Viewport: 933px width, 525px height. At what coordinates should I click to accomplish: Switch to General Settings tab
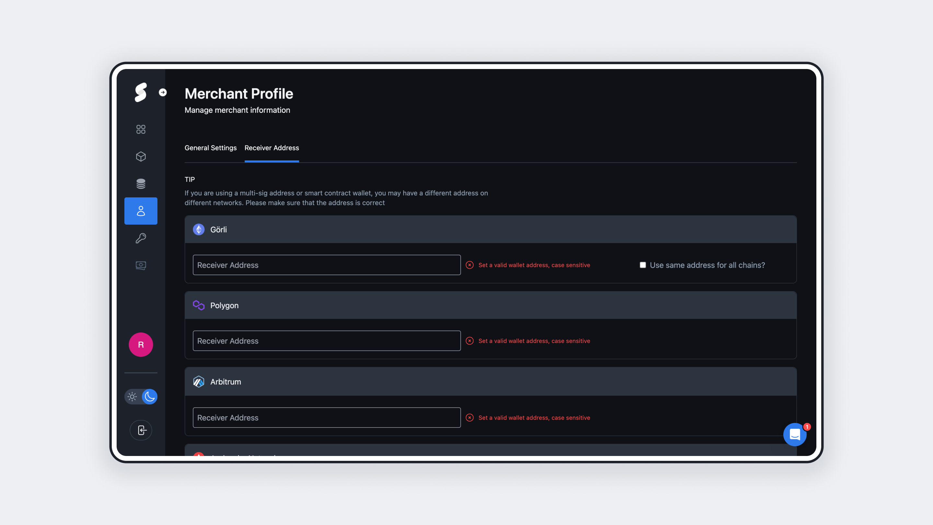click(211, 148)
